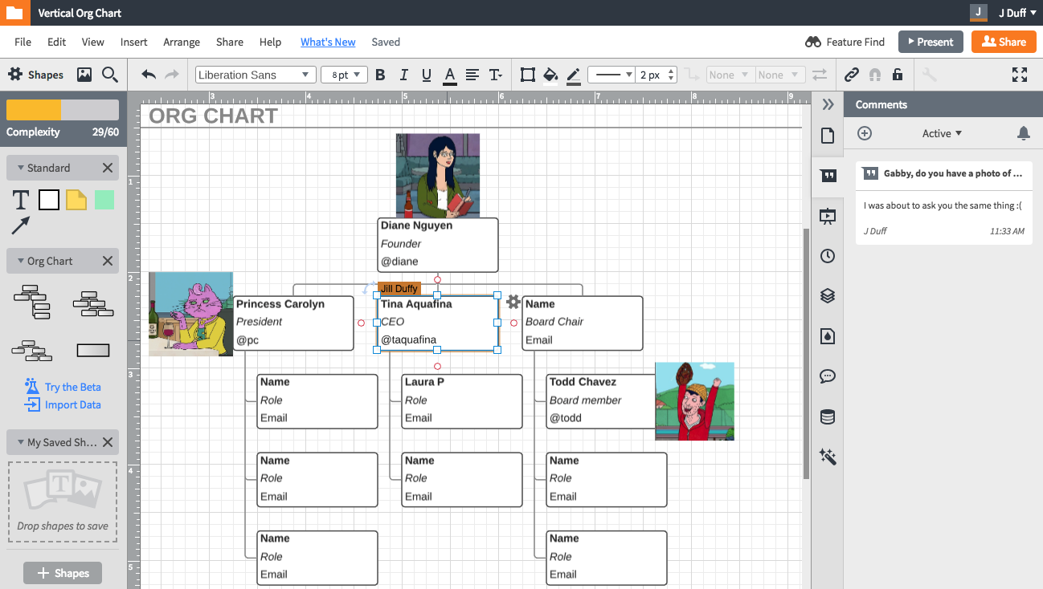Toggle italic text formatting
The width and height of the screenshot is (1043, 589).
[x=403, y=74]
